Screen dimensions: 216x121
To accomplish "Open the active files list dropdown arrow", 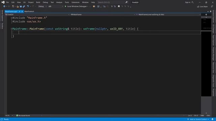I will (208, 11).
